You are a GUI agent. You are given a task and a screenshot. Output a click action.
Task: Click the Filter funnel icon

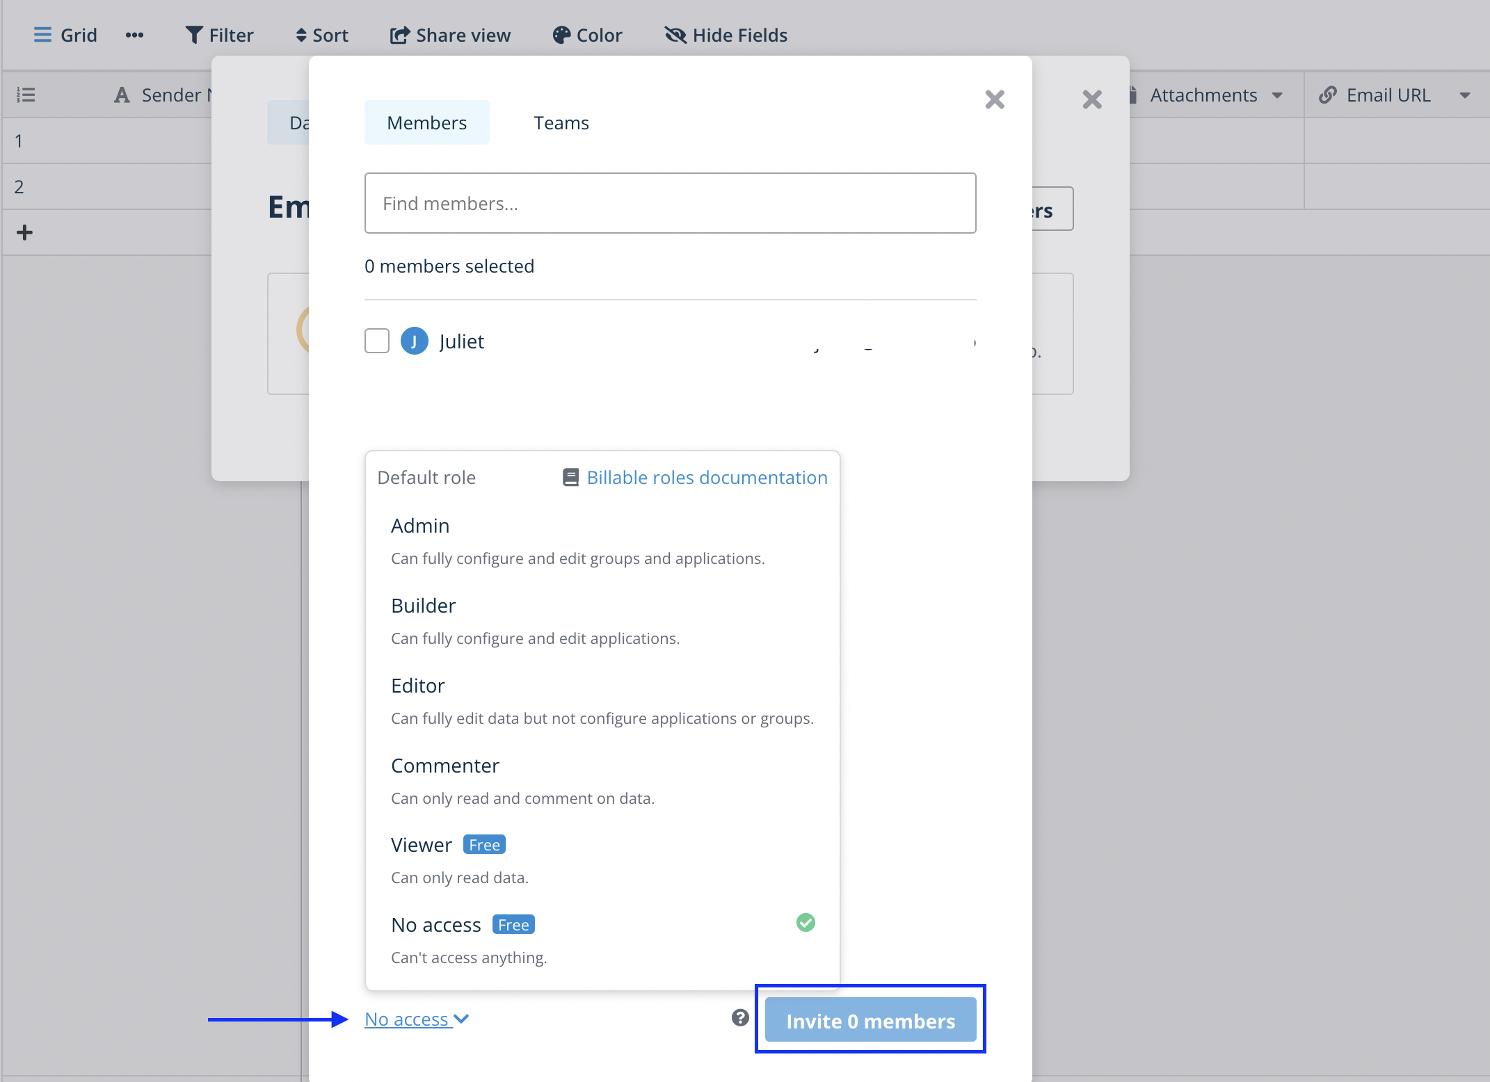click(194, 35)
